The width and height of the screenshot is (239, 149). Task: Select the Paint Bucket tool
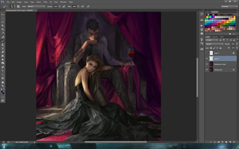click(x=3, y=56)
